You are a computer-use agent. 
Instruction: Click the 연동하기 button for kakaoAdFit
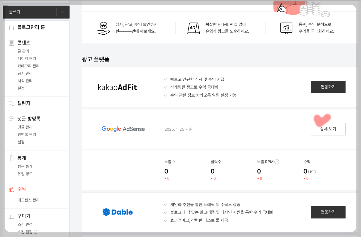click(x=328, y=87)
